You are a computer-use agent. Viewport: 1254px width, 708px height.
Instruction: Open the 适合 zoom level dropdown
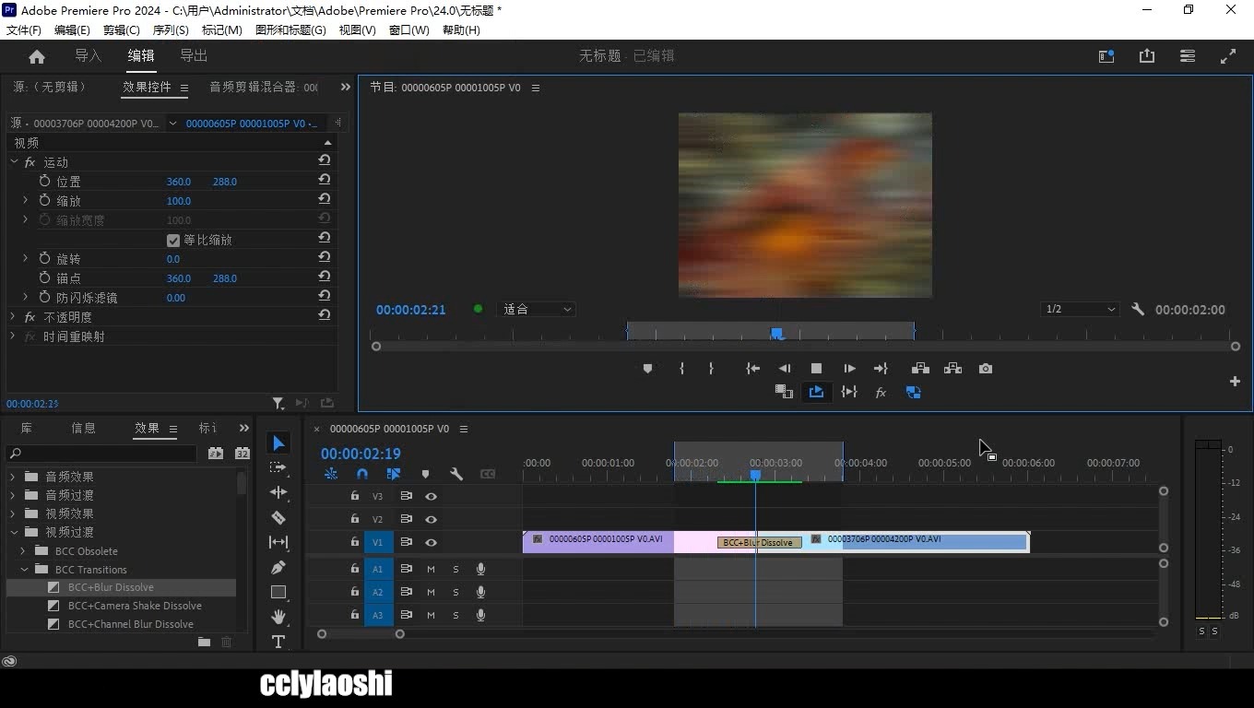(536, 310)
